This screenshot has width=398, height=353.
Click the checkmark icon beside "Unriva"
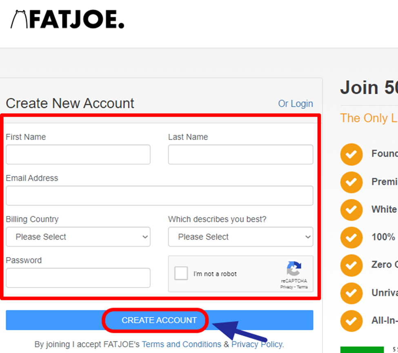(351, 293)
